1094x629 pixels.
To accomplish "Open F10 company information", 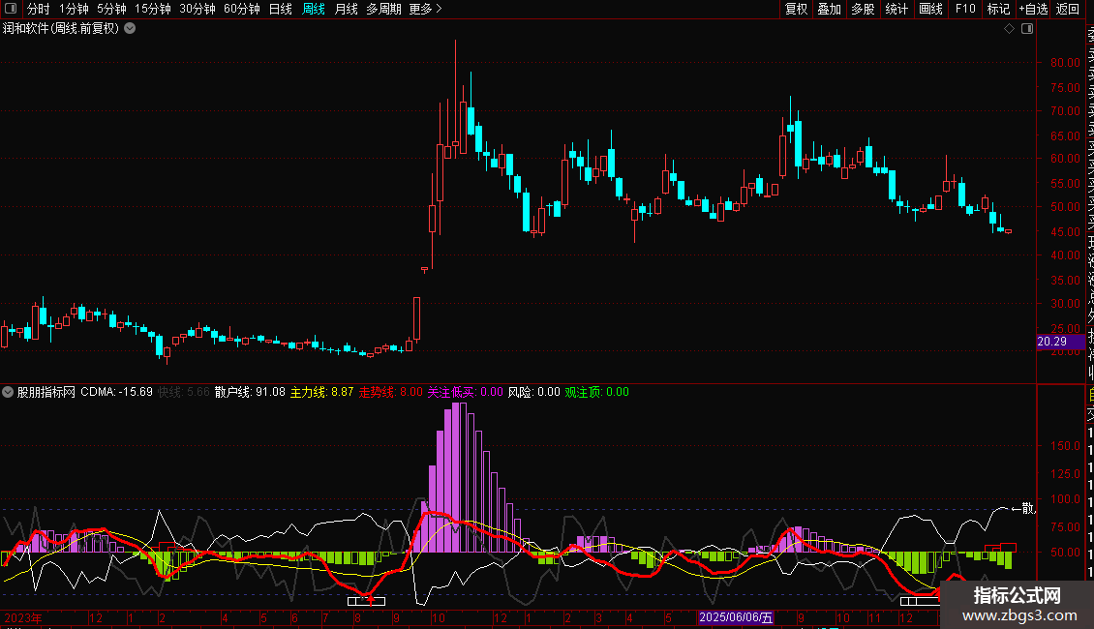I will (x=965, y=9).
